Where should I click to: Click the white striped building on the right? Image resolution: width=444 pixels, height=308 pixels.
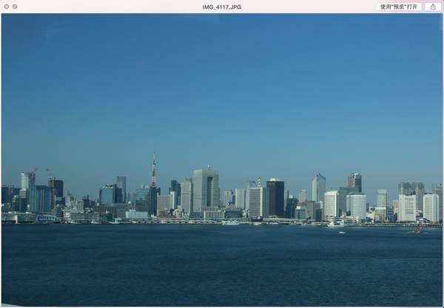[356, 205]
